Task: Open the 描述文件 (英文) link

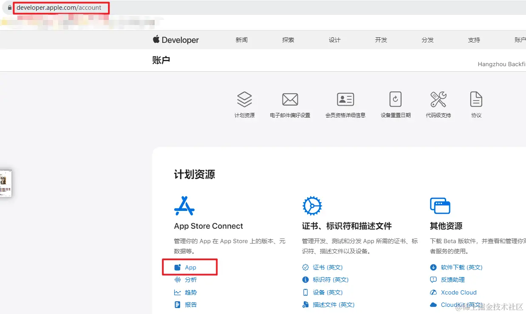Action: pyautogui.click(x=334, y=305)
